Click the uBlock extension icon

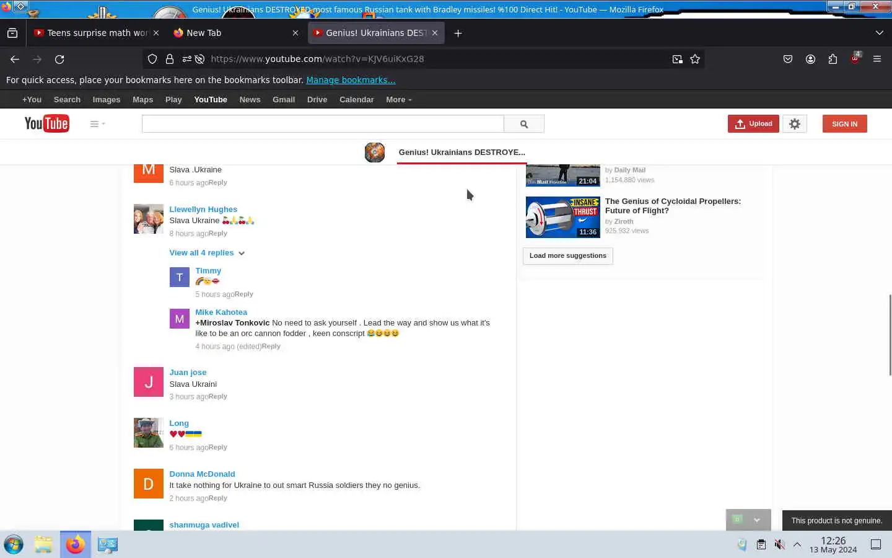tap(855, 58)
